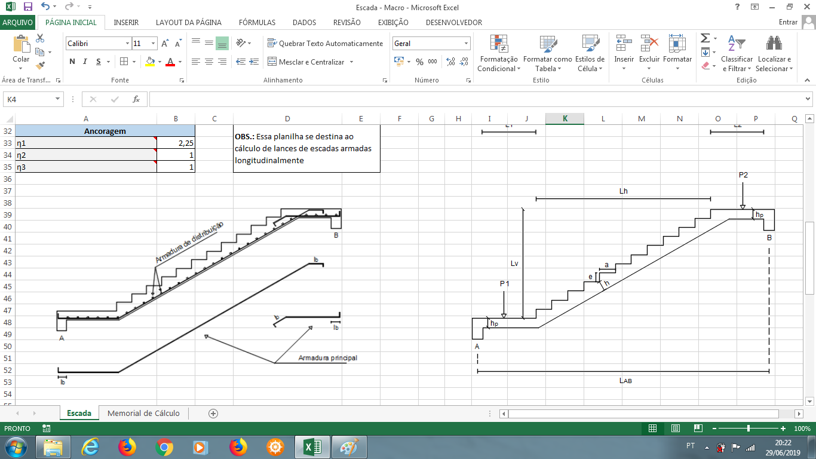
Task: Save the workbook with the floppy disk icon
Action: point(27,7)
